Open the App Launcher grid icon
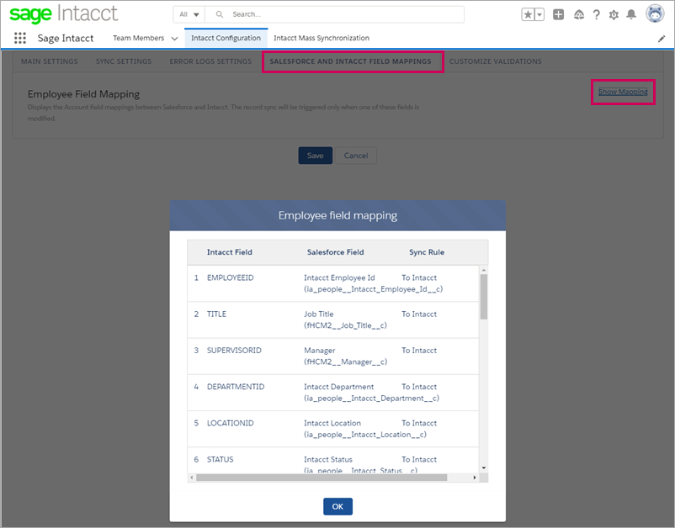This screenshot has height=528, width=675. click(x=20, y=38)
